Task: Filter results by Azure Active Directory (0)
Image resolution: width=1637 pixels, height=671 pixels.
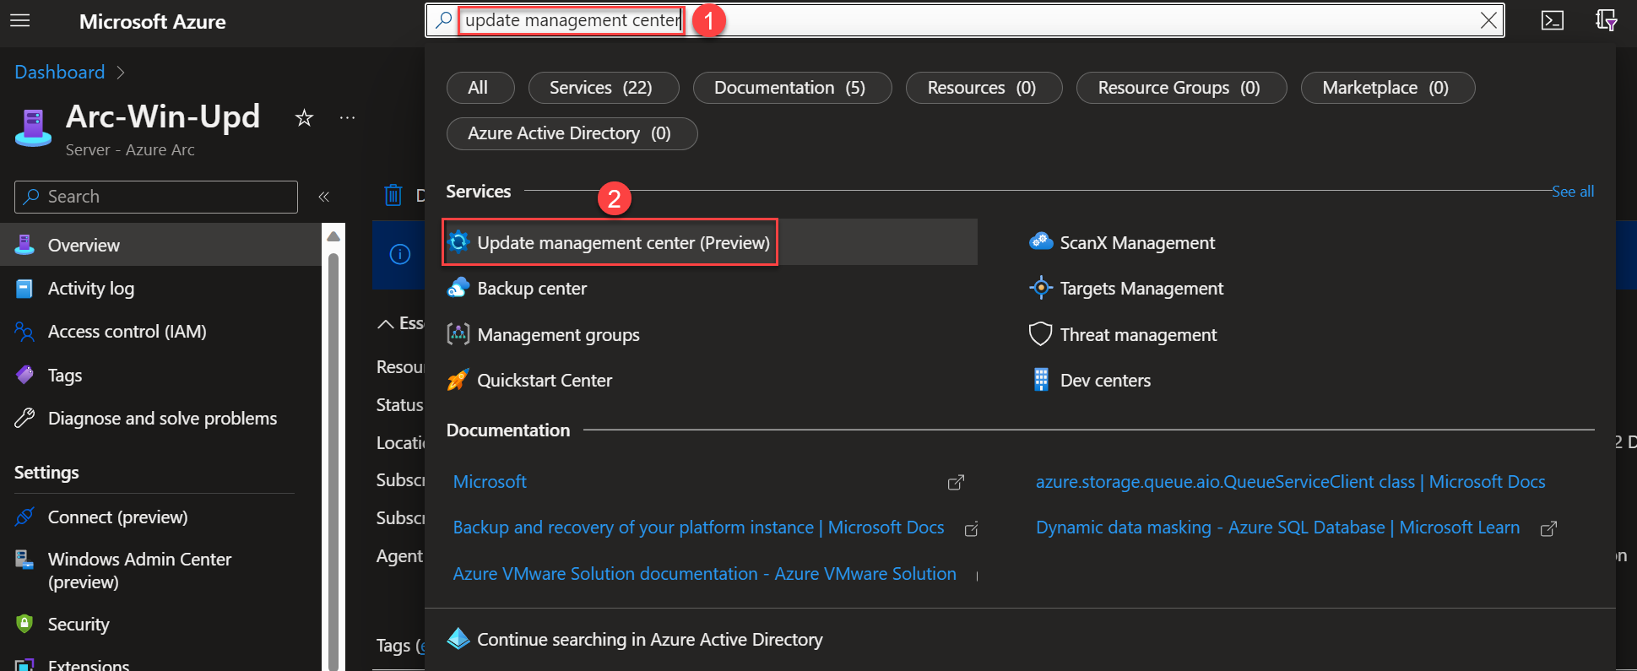Action: [x=571, y=133]
